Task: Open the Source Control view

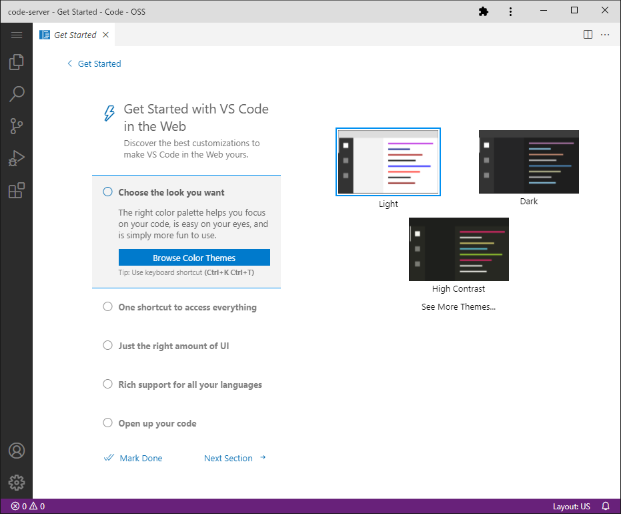Action: coord(17,125)
